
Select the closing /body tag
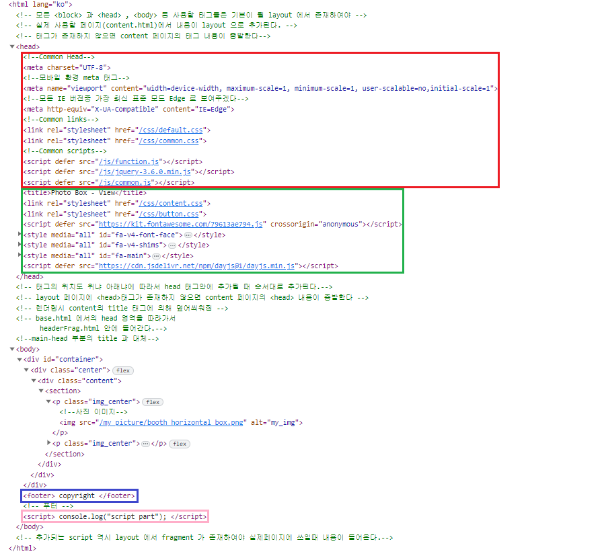[30, 527]
